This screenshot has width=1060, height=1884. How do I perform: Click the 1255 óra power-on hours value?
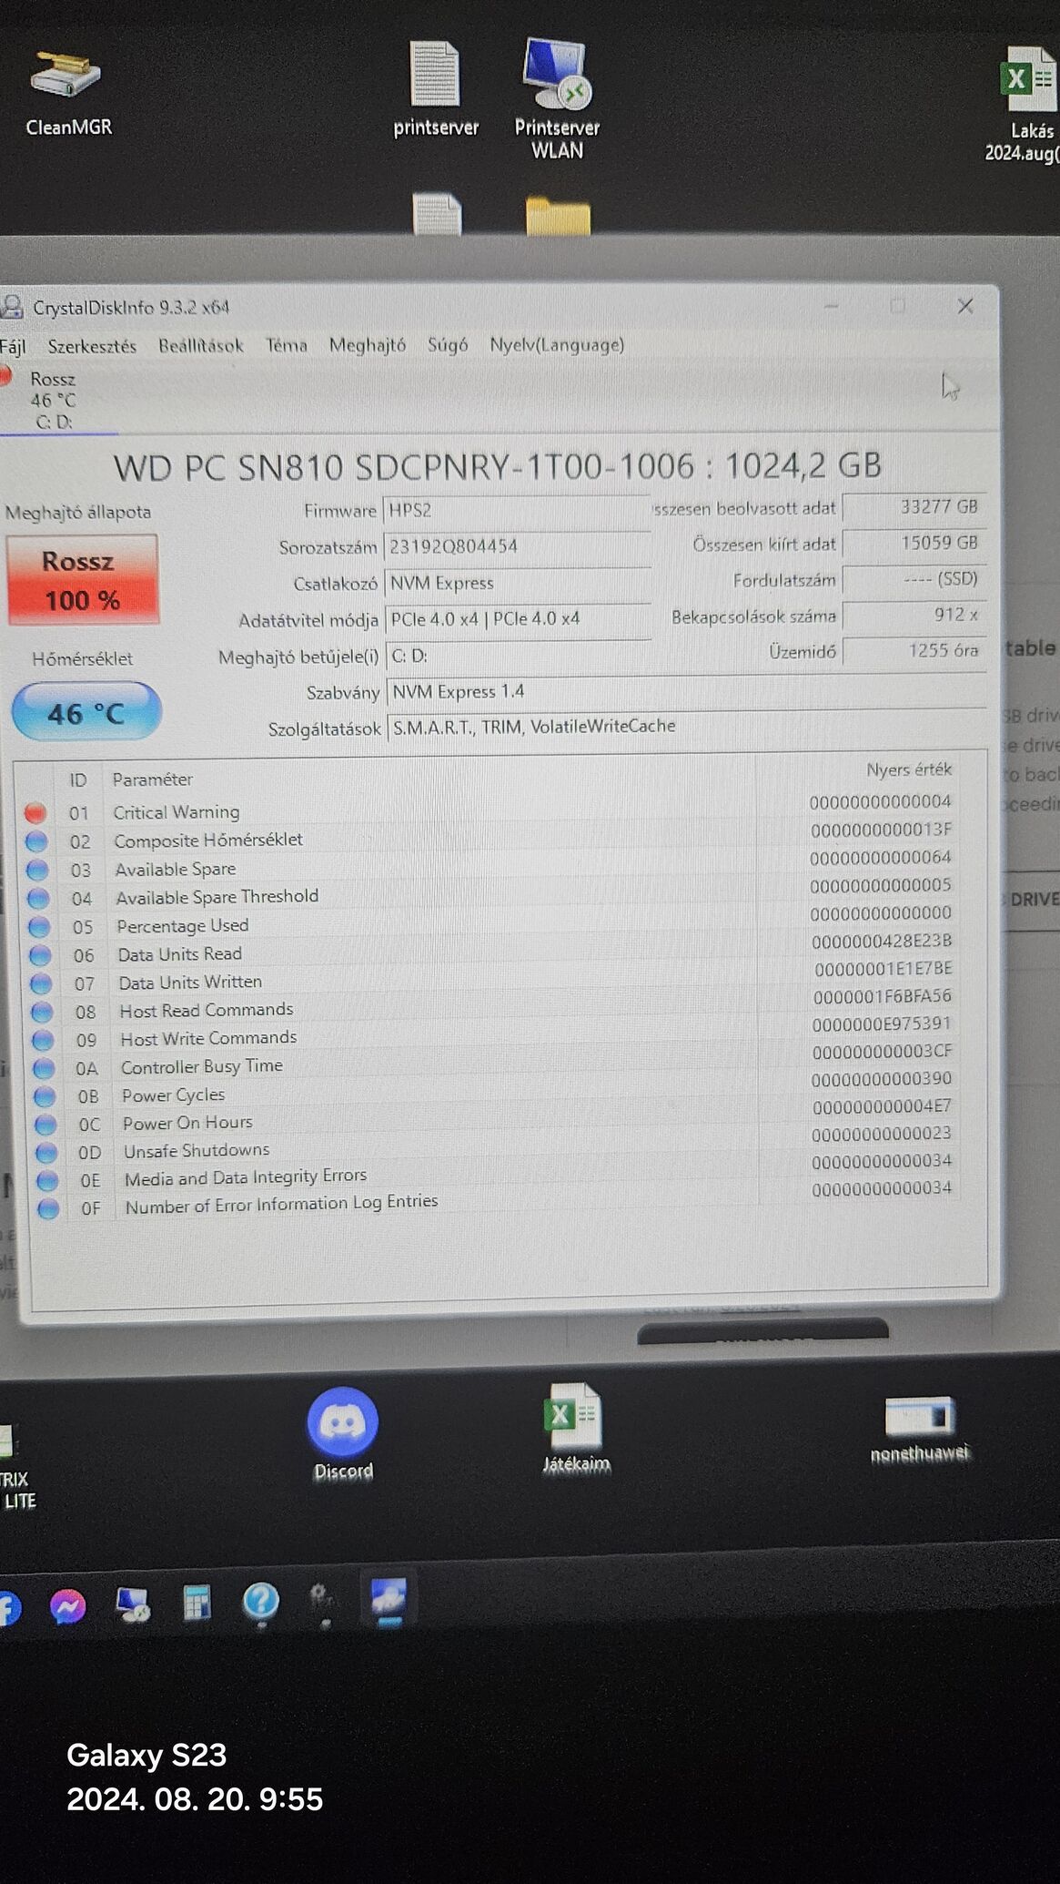pos(914,651)
